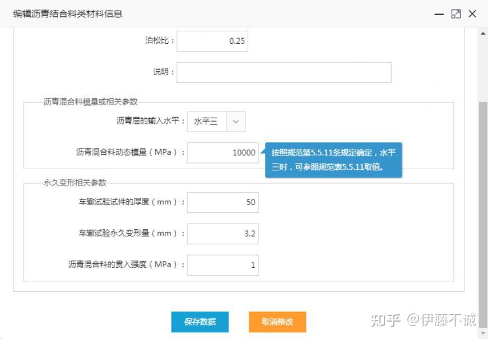Viewport: 488px width, 339px height.
Task: Edit the 贯入强度 value field
Action: coord(222,265)
